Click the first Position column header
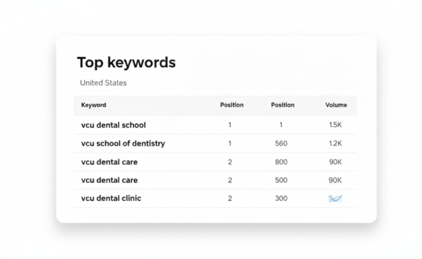422x259 pixels. point(232,105)
